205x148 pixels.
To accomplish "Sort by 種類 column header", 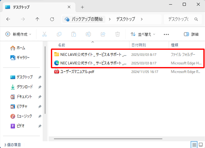I will pyautogui.click(x=175, y=45).
